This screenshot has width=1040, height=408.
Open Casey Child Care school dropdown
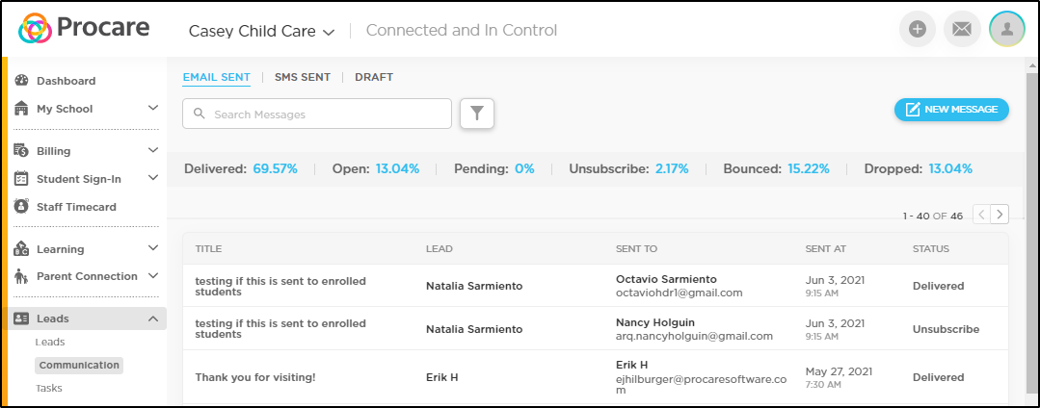click(261, 31)
